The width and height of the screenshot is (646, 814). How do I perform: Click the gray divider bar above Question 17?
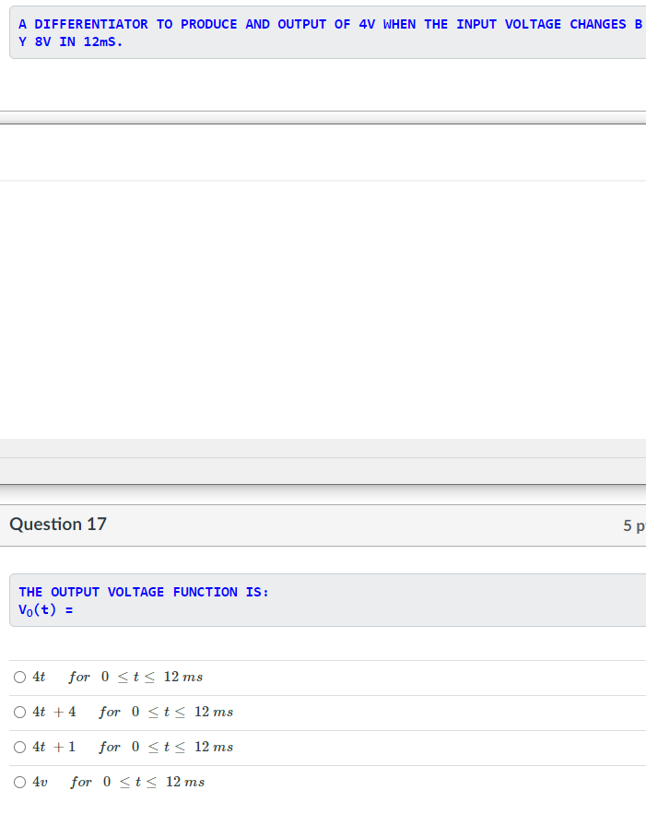[323, 470]
